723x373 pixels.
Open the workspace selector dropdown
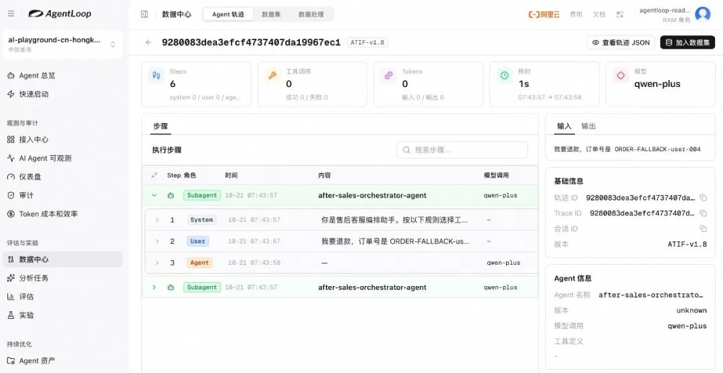(x=63, y=44)
